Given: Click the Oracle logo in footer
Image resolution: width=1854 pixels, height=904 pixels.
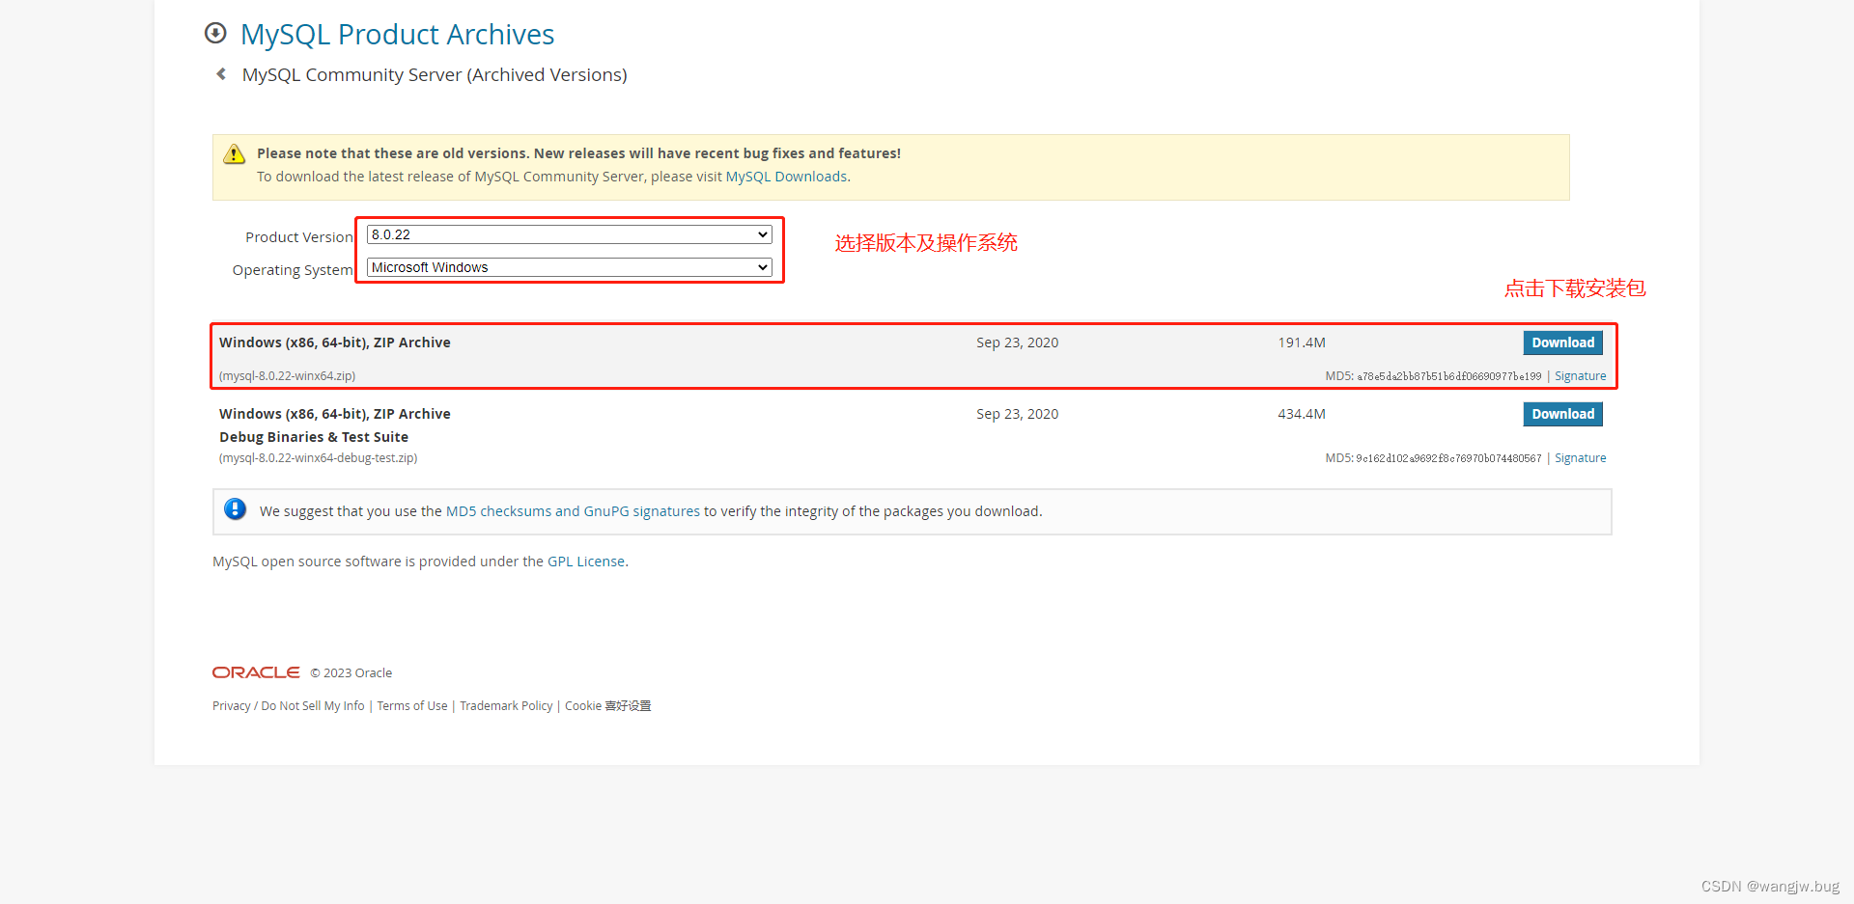Looking at the screenshot, I should [x=256, y=672].
